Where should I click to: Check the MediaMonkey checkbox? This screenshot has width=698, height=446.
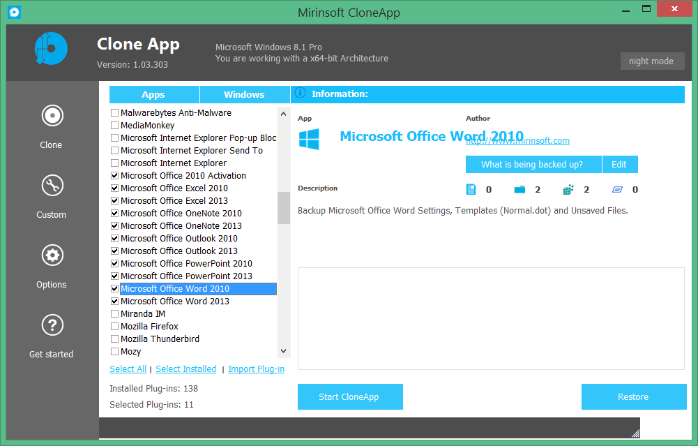point(114,125)
